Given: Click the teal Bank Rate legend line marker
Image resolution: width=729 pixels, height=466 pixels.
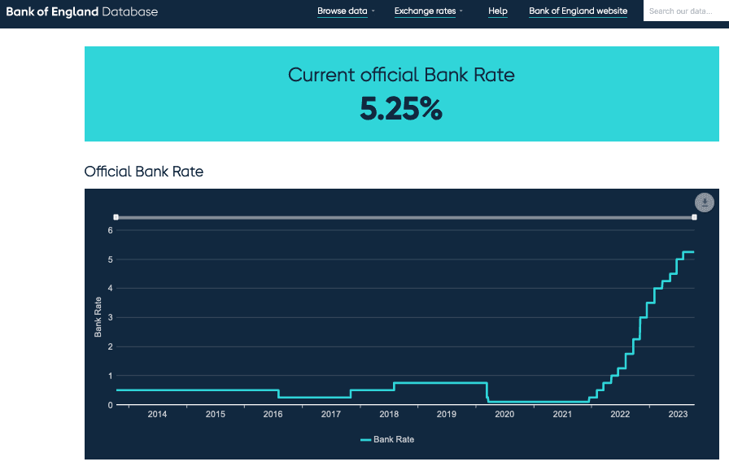Looking at the screenshot, I should coord(365,440).
